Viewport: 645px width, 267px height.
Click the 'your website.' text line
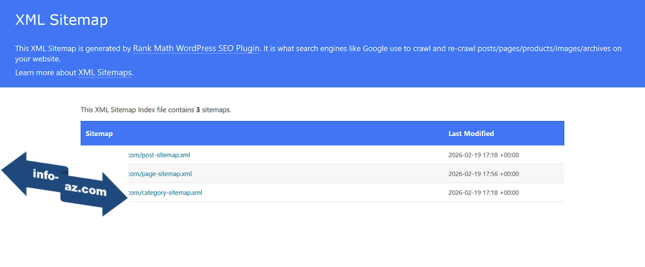click(x=38, y=59)
